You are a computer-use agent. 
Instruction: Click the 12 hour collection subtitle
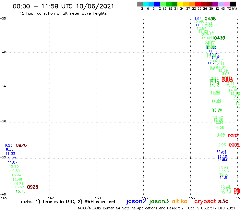[x=63, y=13]
